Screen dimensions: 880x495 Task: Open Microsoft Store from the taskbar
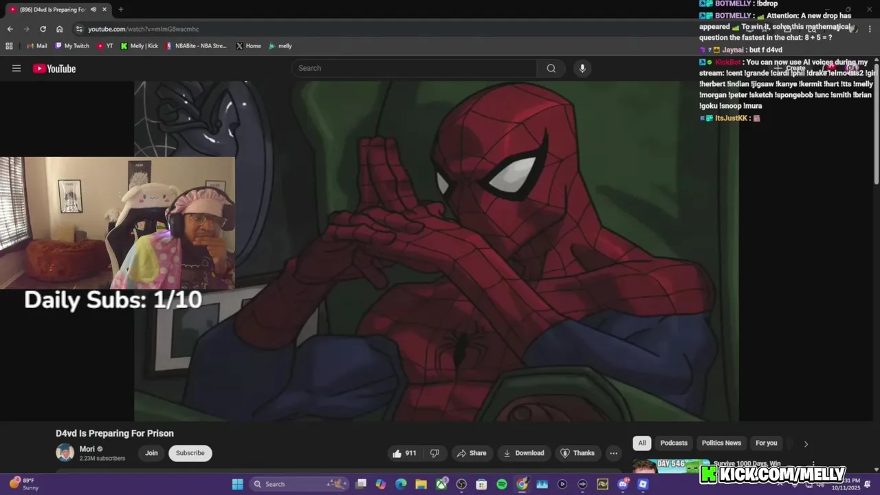pyautogui.click(x=482, y=484)
